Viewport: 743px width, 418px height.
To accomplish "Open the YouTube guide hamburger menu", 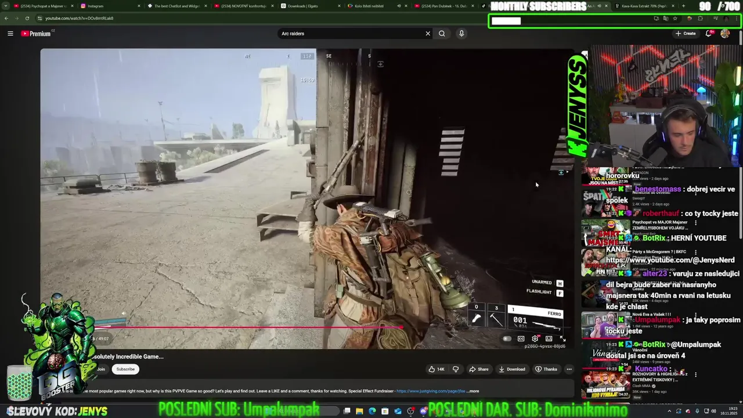I will click(x=10, y=34).
